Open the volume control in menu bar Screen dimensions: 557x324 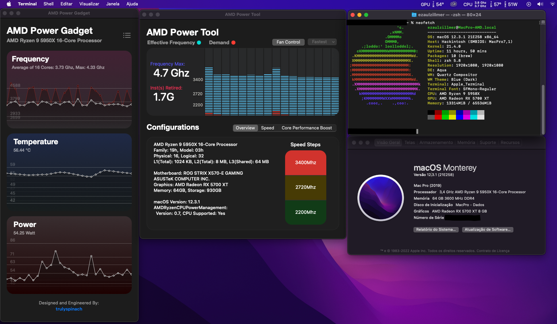click(x=540, y=4)
